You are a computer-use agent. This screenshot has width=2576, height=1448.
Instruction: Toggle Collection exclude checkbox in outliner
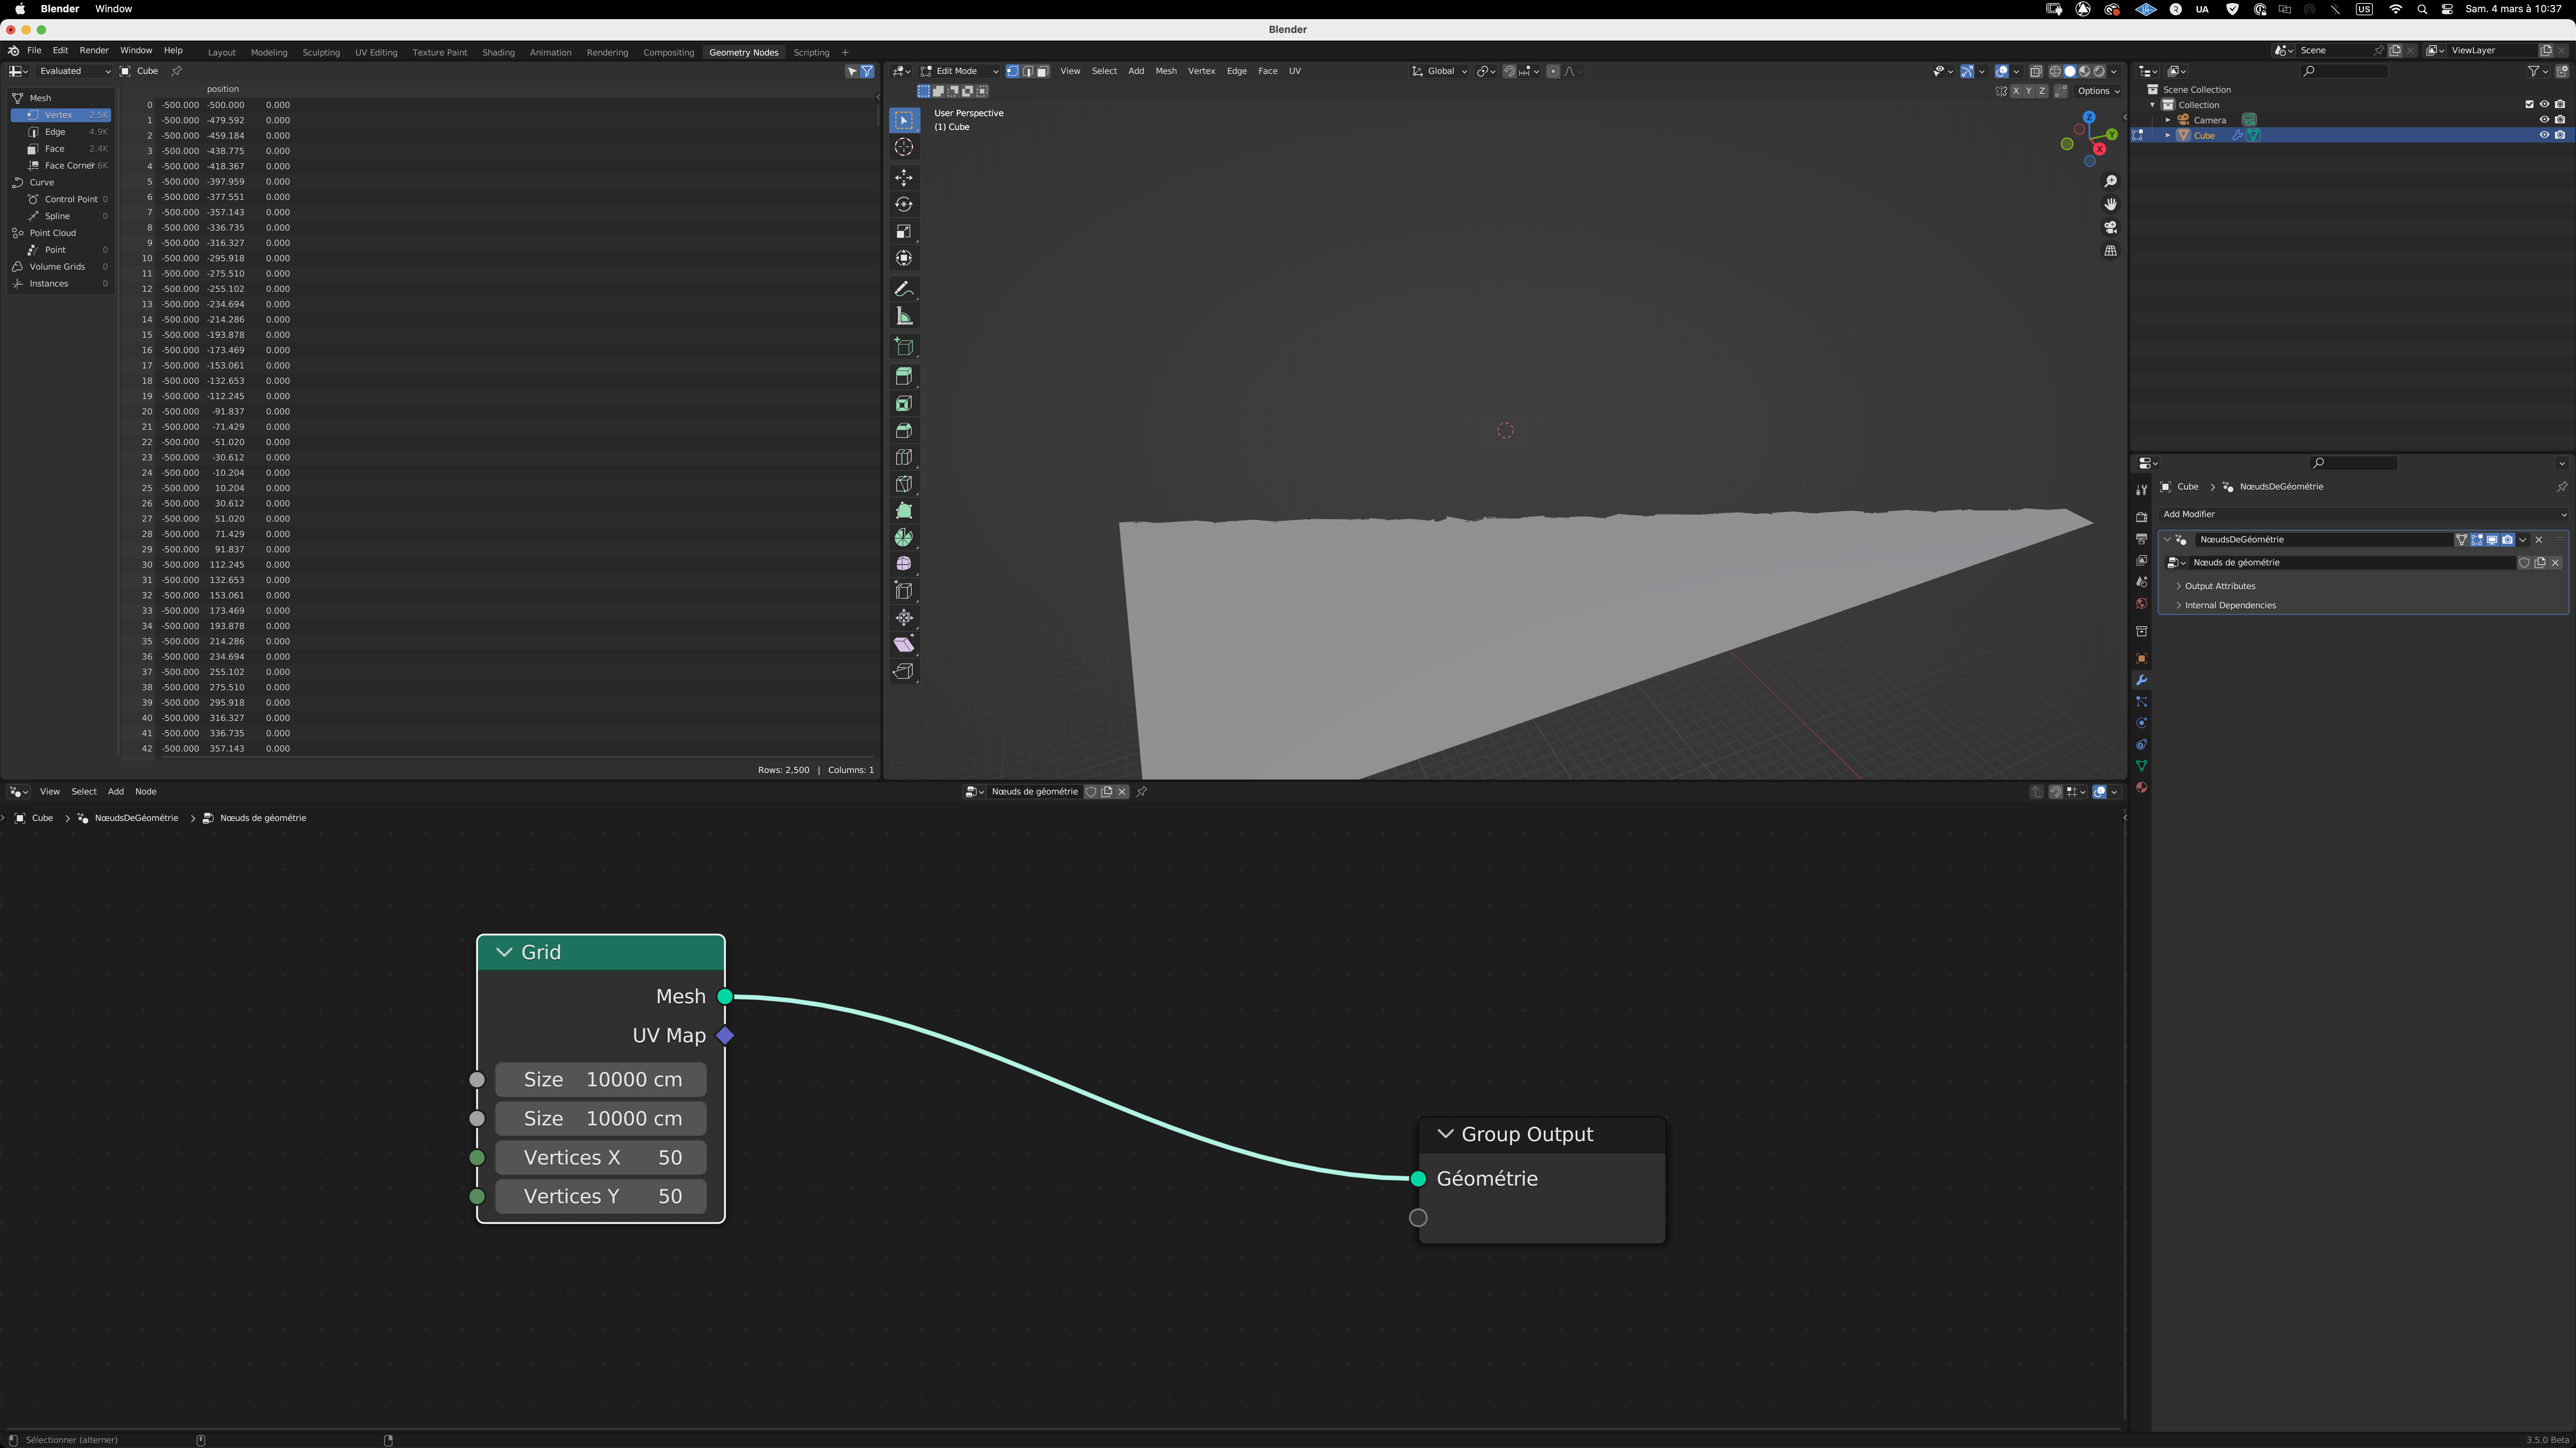(x=2530, y=105)
